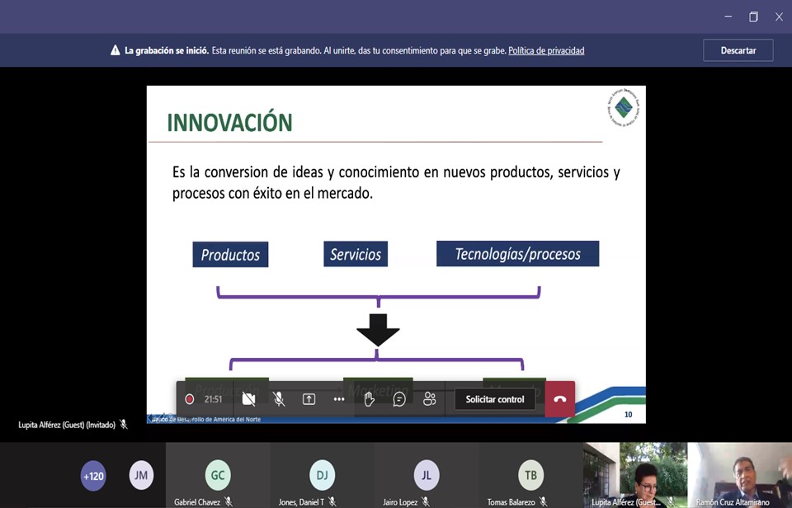Viewport: 792px width, 508px height.
Task: Open the Política de privacidad link
Action: point(546,50)
